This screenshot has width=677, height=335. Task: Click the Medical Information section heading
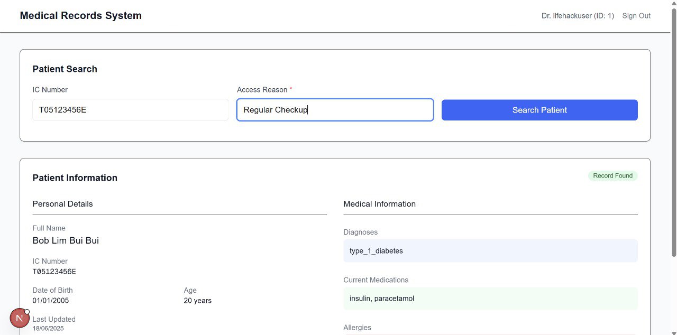(379, 204)
